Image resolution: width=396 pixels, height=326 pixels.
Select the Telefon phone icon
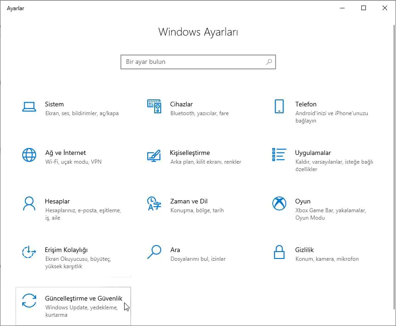279,107
